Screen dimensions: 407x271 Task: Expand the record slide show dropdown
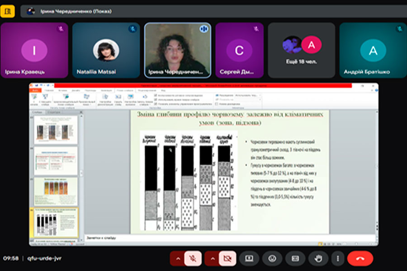[x=145, y=99]
